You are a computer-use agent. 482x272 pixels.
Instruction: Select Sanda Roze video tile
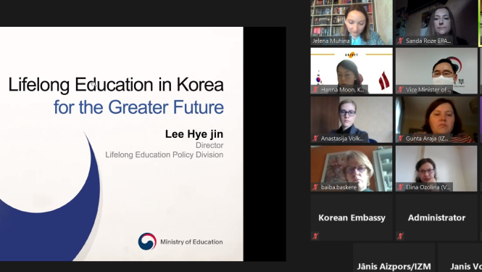click(x=436, y=22)
